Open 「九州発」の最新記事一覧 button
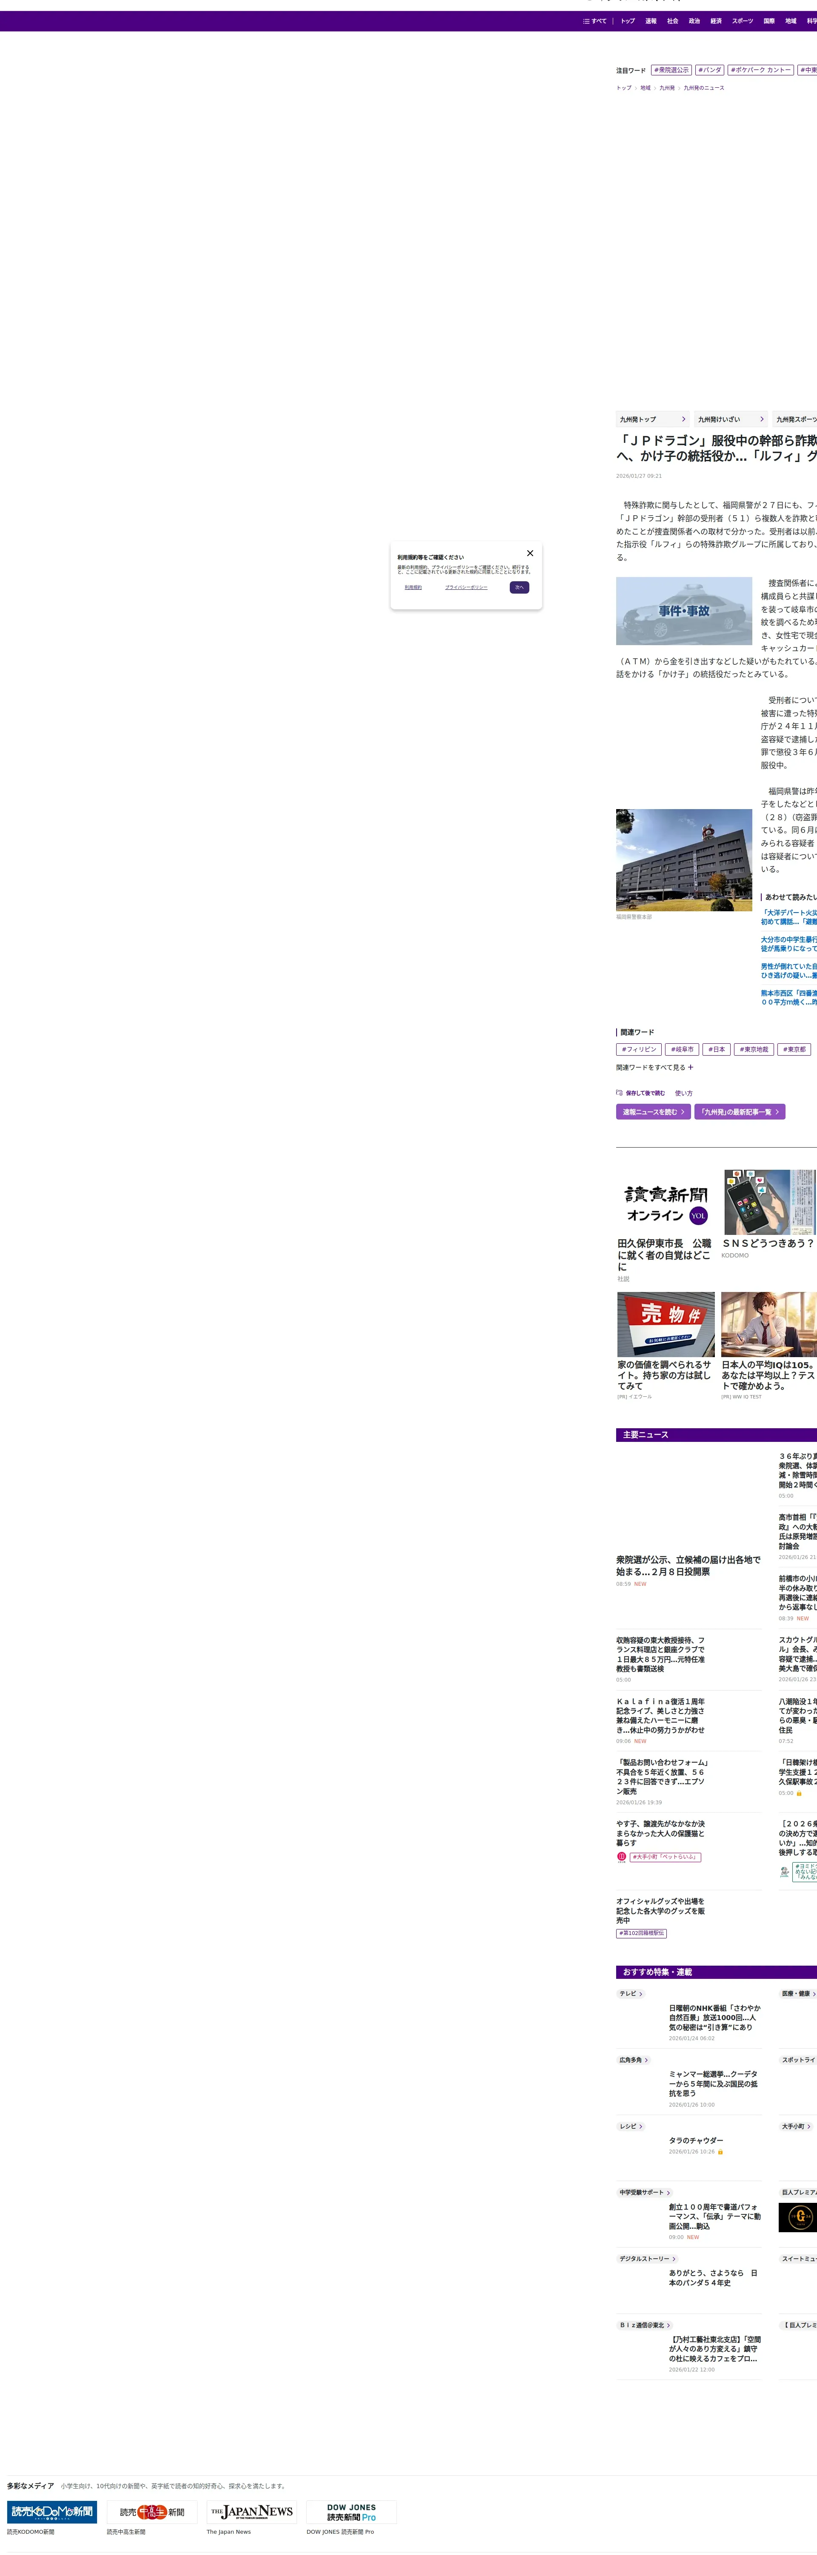817x2555 pixels. (x=739, y=1112)
